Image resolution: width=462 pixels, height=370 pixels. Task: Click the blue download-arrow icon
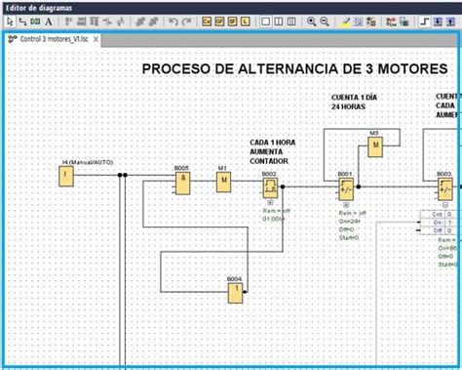(438, 21)
